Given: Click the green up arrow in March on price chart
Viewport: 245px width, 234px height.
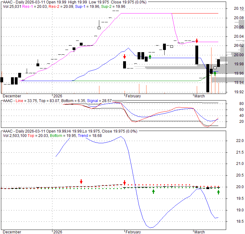Looking at the screenshot, I should point(215,73).
